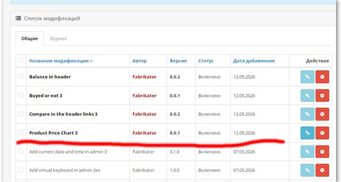341x182 pixels.
Task: Open the Общие tab
Action: pyautogui.click(x=30, y=38)
